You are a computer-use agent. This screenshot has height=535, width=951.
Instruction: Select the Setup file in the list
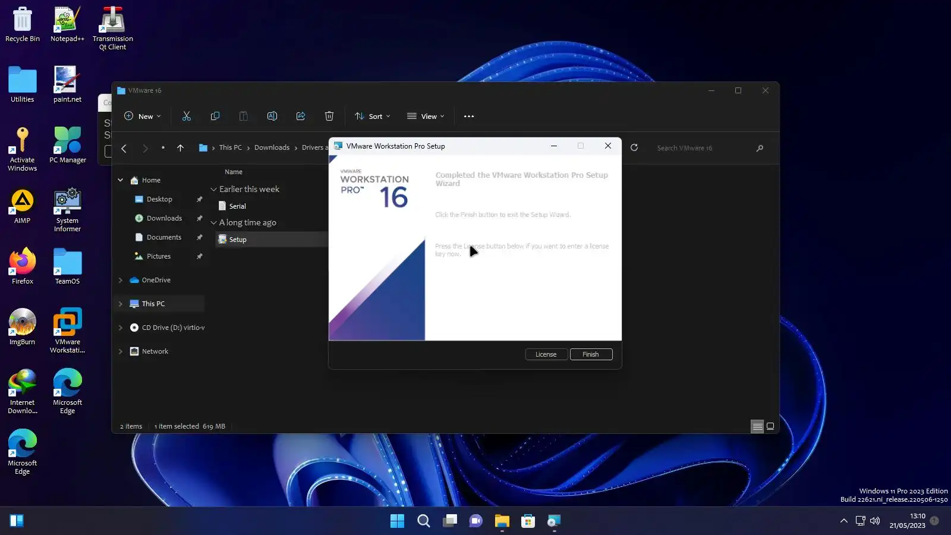click(238, 240)
